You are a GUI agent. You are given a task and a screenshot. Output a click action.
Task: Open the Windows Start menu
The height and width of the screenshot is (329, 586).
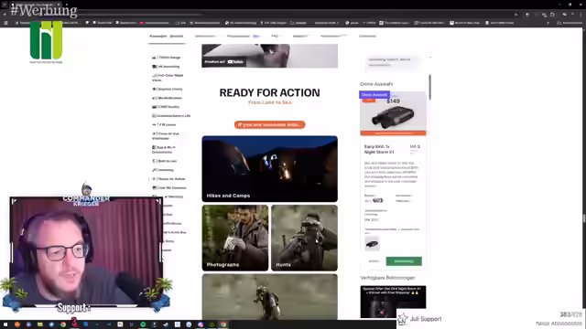pos(5,324)
